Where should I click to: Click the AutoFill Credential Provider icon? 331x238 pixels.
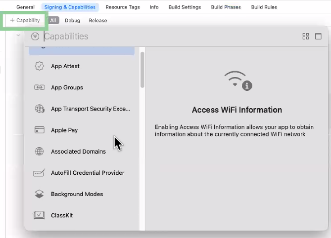click(x=39, y=173)
